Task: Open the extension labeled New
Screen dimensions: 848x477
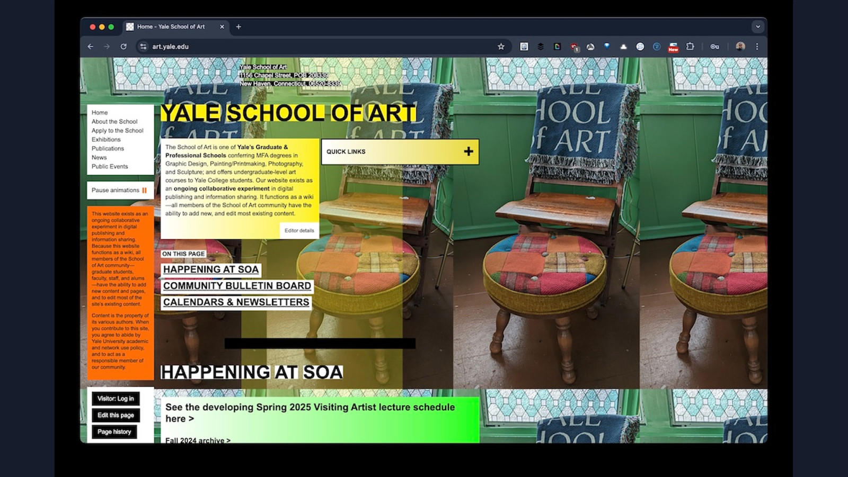Action: coord(673,47)
